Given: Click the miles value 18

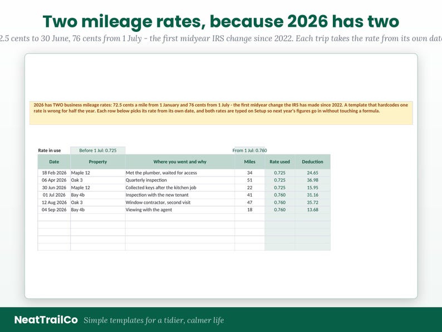Looking at the screenshot, I should (249, 209).
